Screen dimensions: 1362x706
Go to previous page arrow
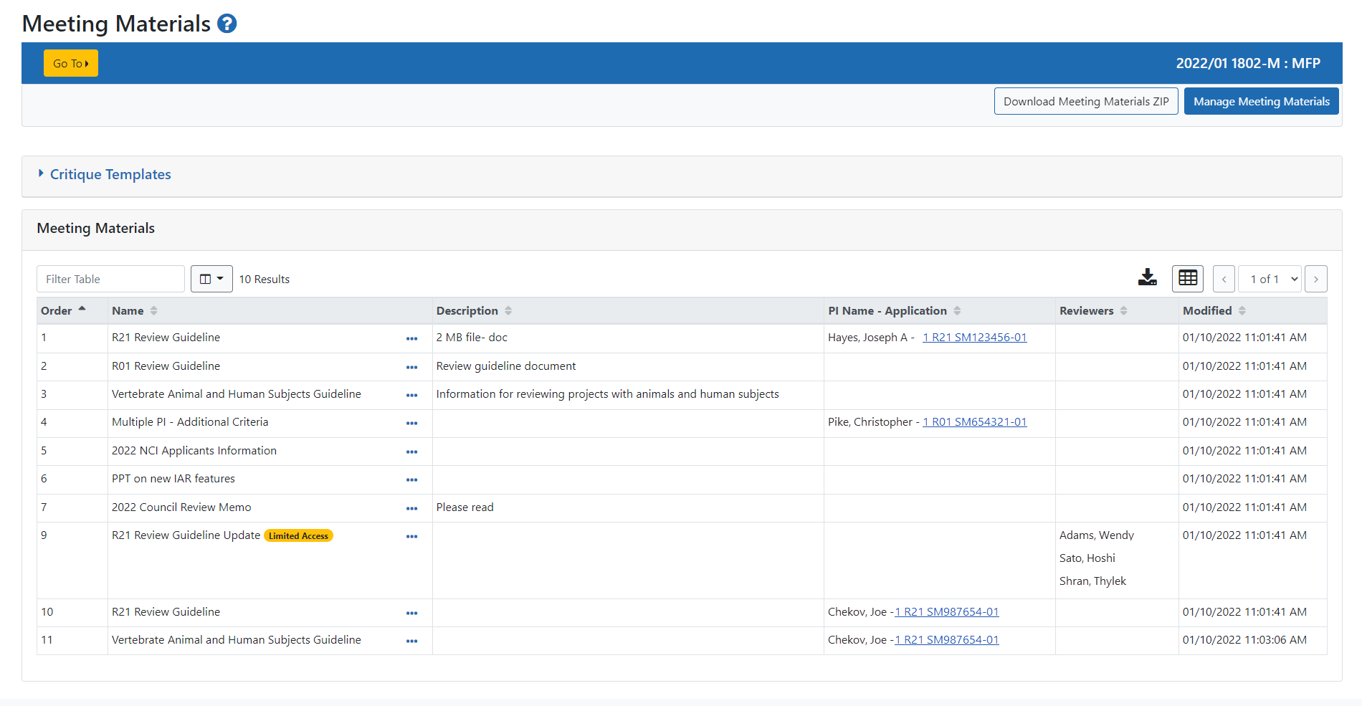coord(1224,279)
